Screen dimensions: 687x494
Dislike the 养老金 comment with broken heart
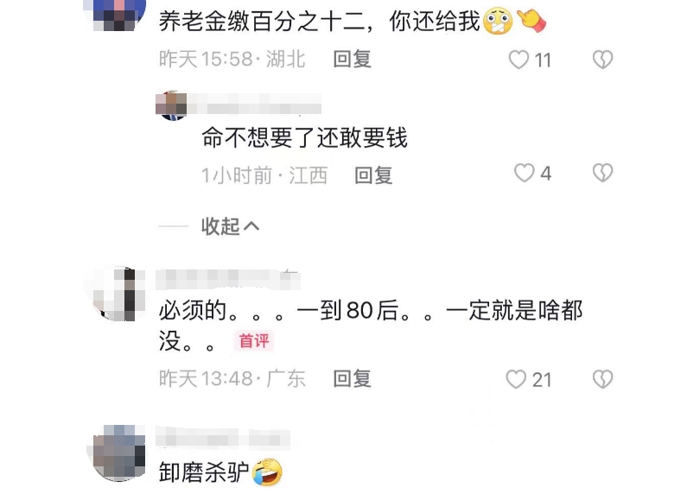click(x=602, y=60)
